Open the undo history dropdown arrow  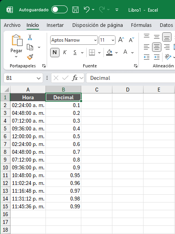pyautogui.click(x=93, y=10)
